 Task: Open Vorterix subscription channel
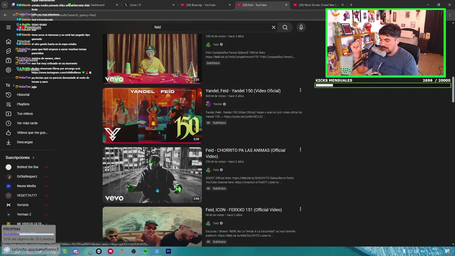23,205
